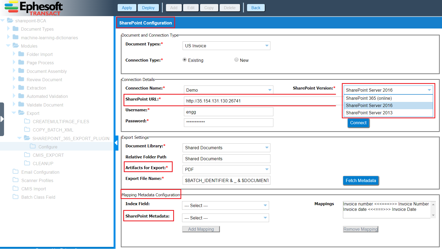
Task: Click the Relative Folder Path field
Action: pyautogui.click(x=226, y=159)
